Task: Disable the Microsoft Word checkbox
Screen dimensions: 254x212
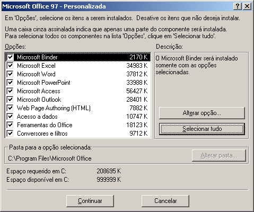Action: coord(10,74)
